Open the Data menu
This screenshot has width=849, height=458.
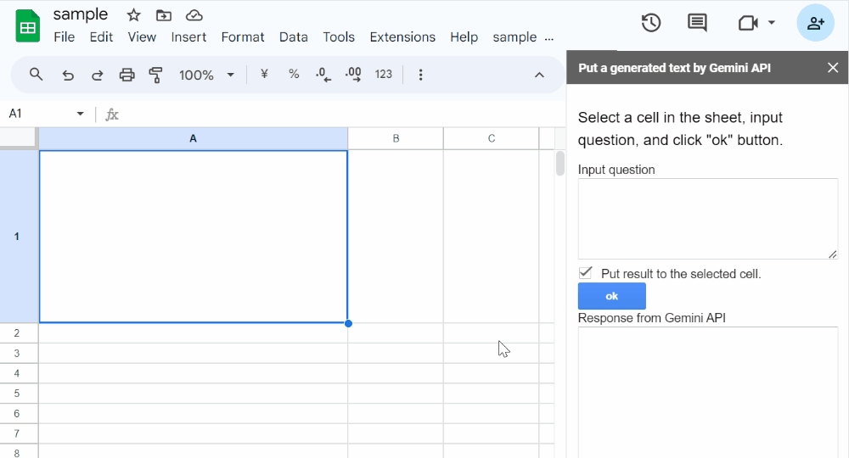click(x=294, y=36)
